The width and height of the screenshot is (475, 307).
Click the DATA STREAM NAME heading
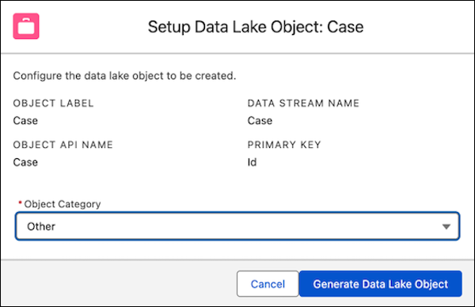(303, 103)
